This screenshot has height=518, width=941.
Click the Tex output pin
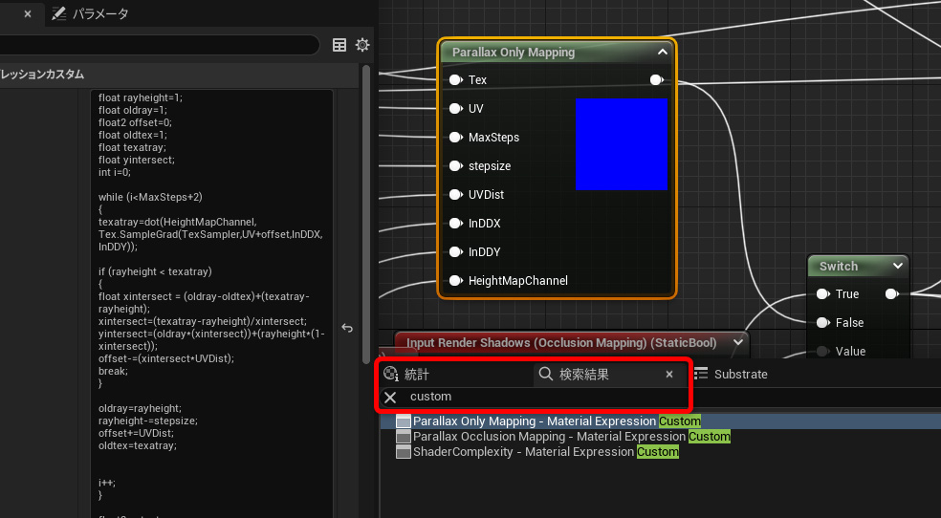click(657, 79)
